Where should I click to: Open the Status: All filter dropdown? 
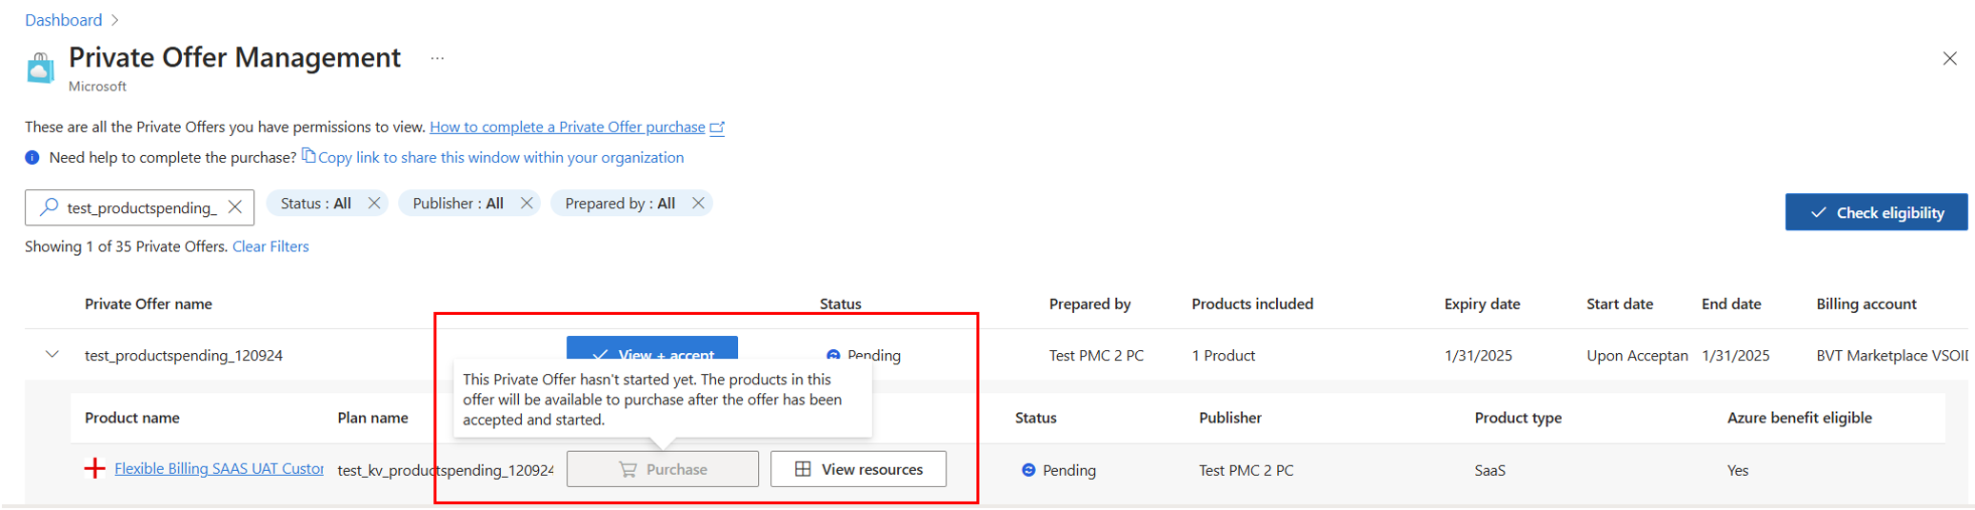(x=316, y=204)
